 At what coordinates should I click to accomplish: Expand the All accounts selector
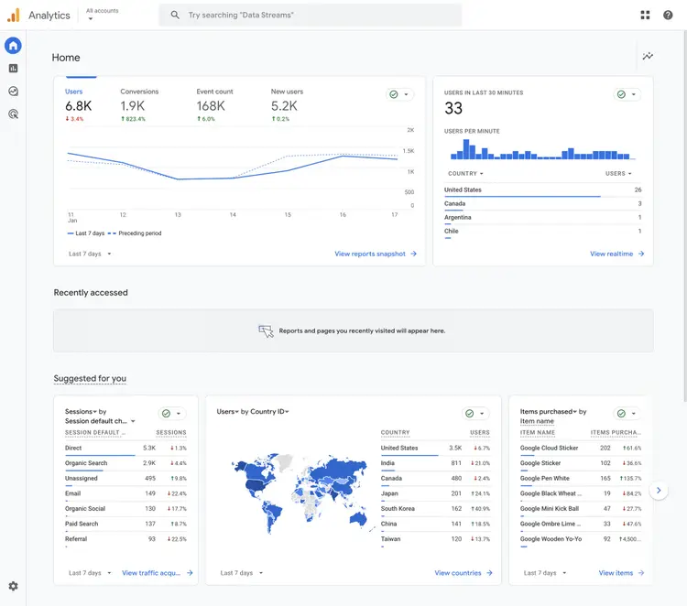pos(102,15)
